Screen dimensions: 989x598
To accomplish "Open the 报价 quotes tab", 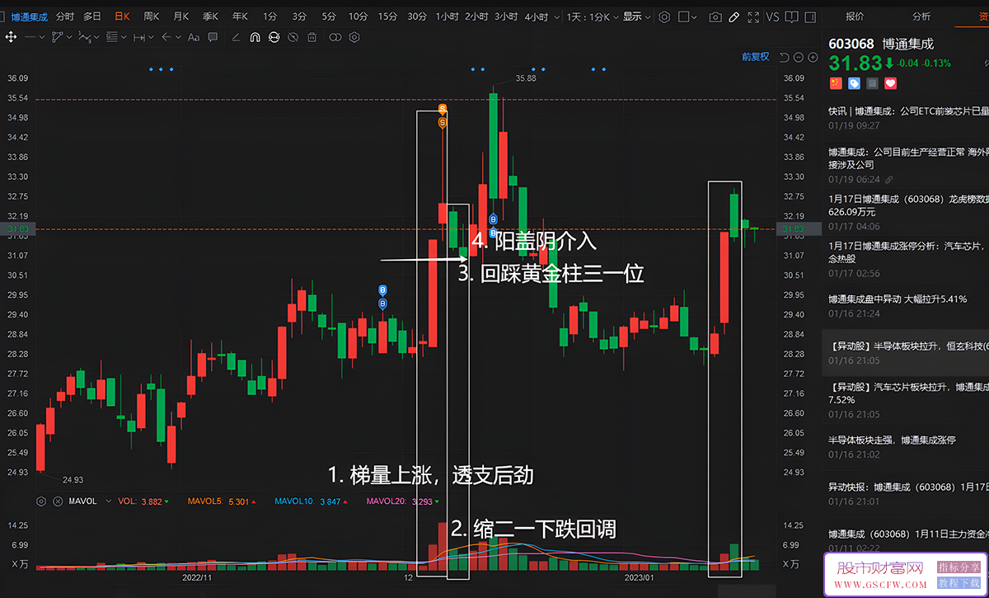I will click(x=855, y=16).
